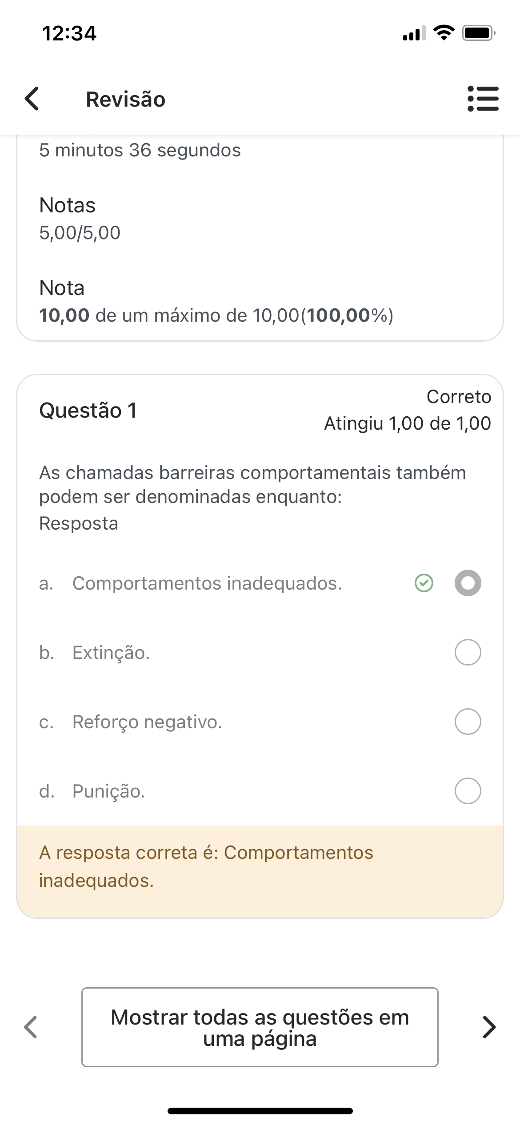The height and width of the screenshot is (1125, 520).
Task: Tap the Wi-Fi status icon
Action: [444, 33]
